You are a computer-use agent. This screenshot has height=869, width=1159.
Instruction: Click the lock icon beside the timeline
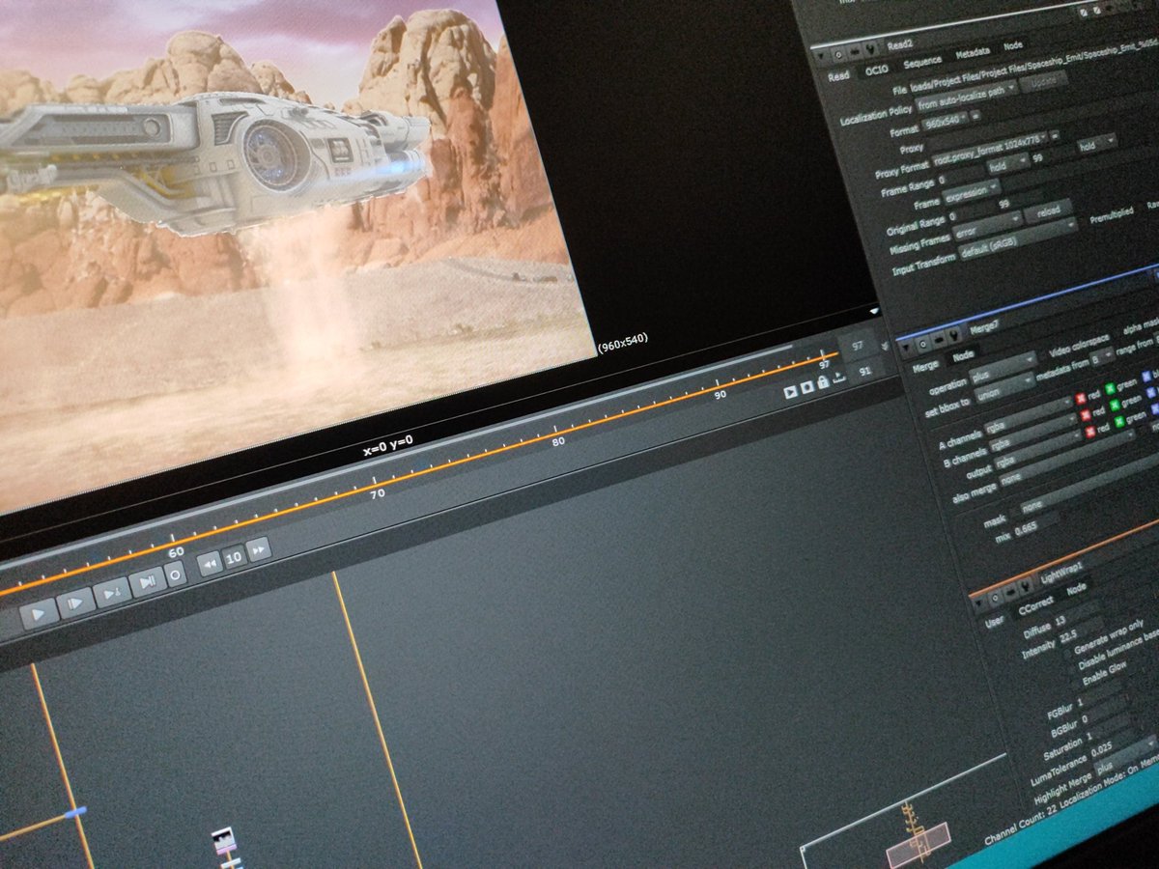point(822,383)
